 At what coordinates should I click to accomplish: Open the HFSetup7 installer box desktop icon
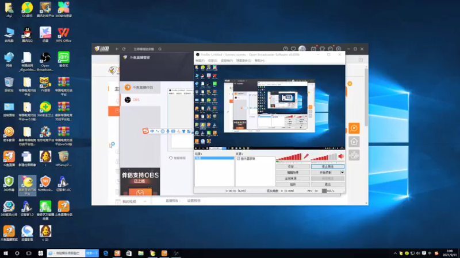63,159
